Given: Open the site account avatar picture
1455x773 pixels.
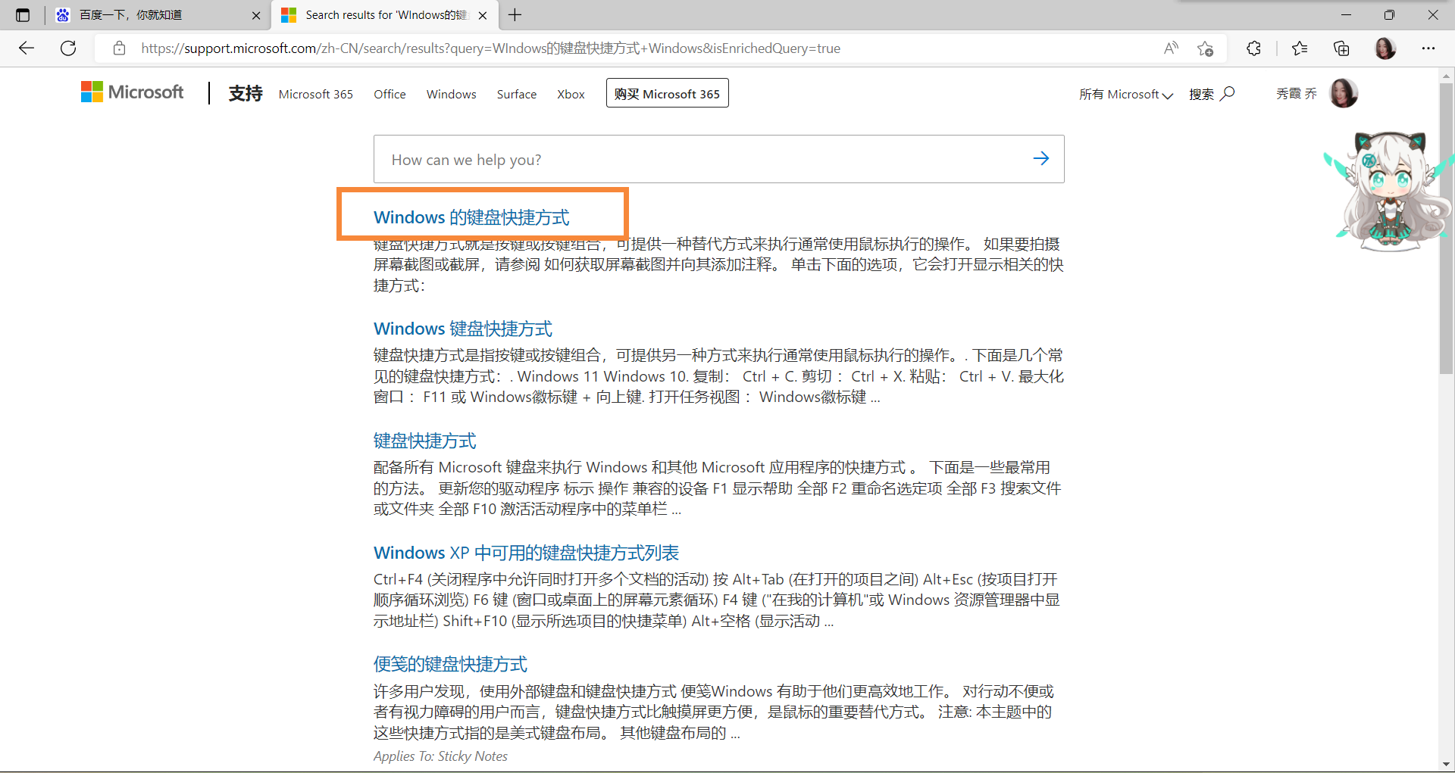Looking at the screenshot, I should pos(1344,93).
